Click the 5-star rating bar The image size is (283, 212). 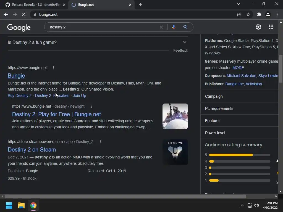coord(240,155)
